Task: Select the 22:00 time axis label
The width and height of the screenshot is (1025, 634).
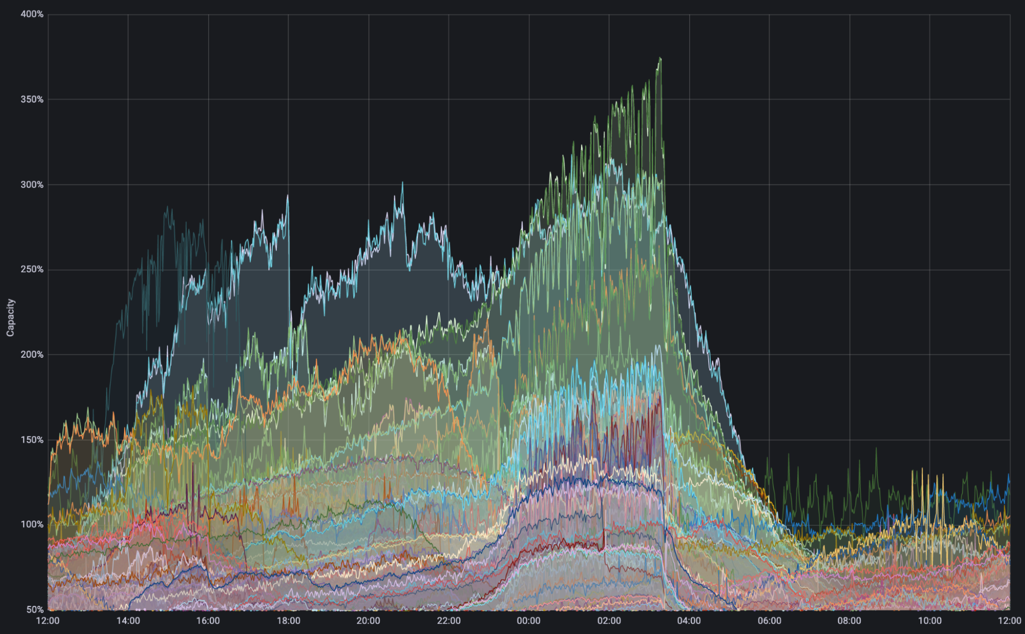Action: (448, 621)
